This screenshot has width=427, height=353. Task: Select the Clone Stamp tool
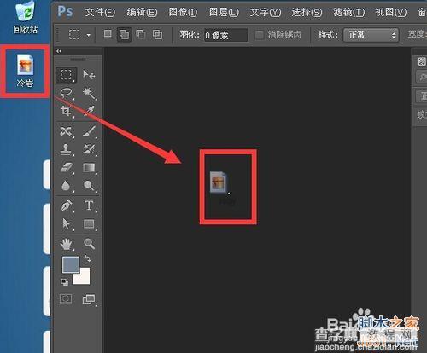(x=66, y=149)
